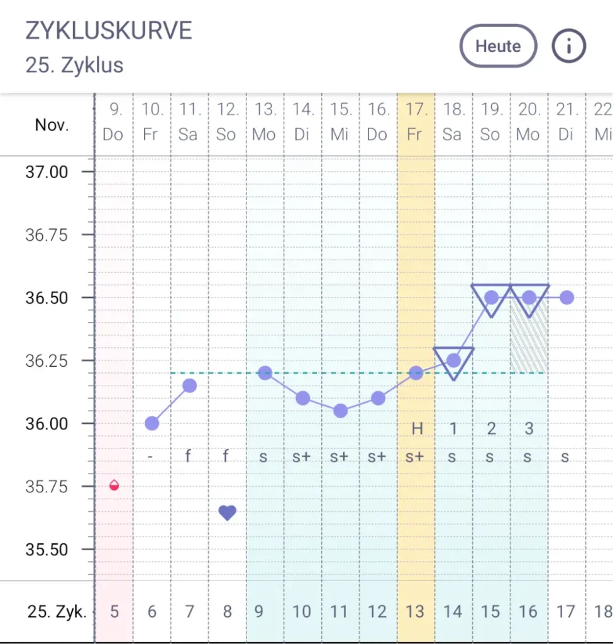Image resolution: width=613 pixels, height=644 pixels.
Task: Click the triangle marker on November 18
Action: tap(454, 360)
